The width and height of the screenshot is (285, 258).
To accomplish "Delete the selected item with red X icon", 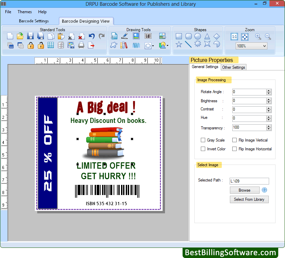I will point(81,36).
